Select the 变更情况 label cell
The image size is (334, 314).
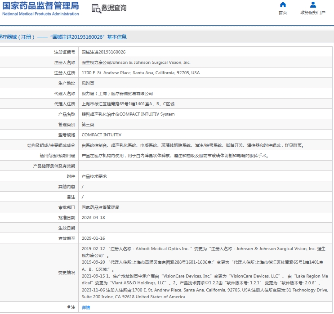point(67,273)
